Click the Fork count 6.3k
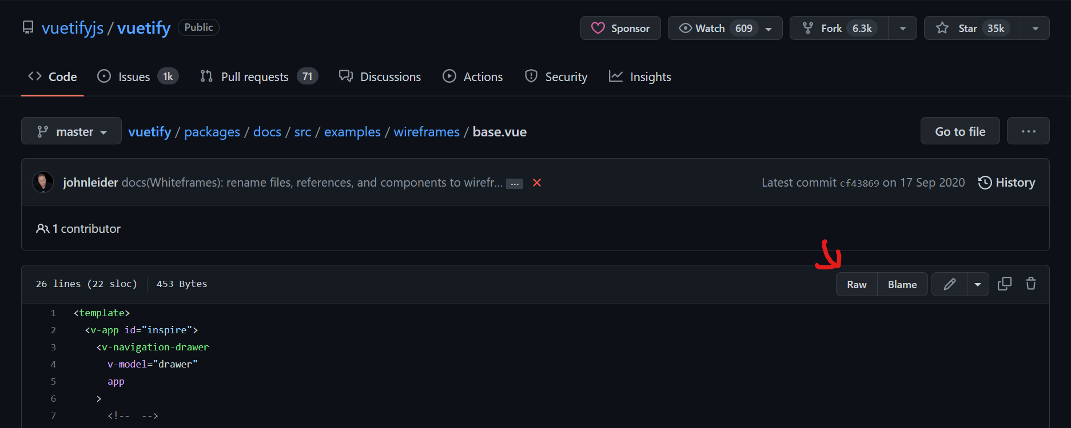The height and width of the screenshot is (428, 1071). pyautogui.click(x=862, y=28)
